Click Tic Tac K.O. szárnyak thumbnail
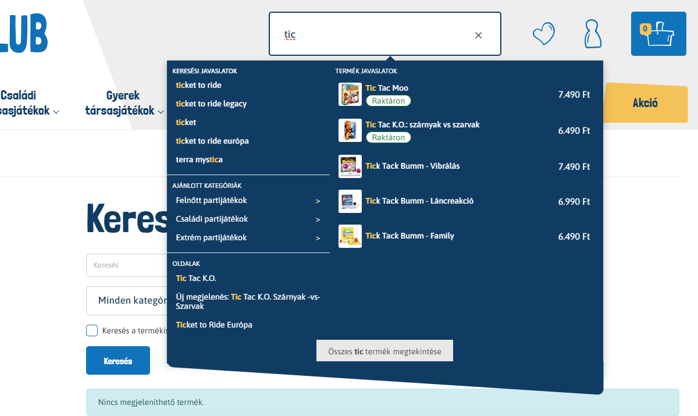The height and width of the screenshot is (416, 698). pos(350,130)
